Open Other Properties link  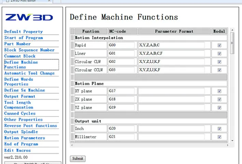click(23, 120)
